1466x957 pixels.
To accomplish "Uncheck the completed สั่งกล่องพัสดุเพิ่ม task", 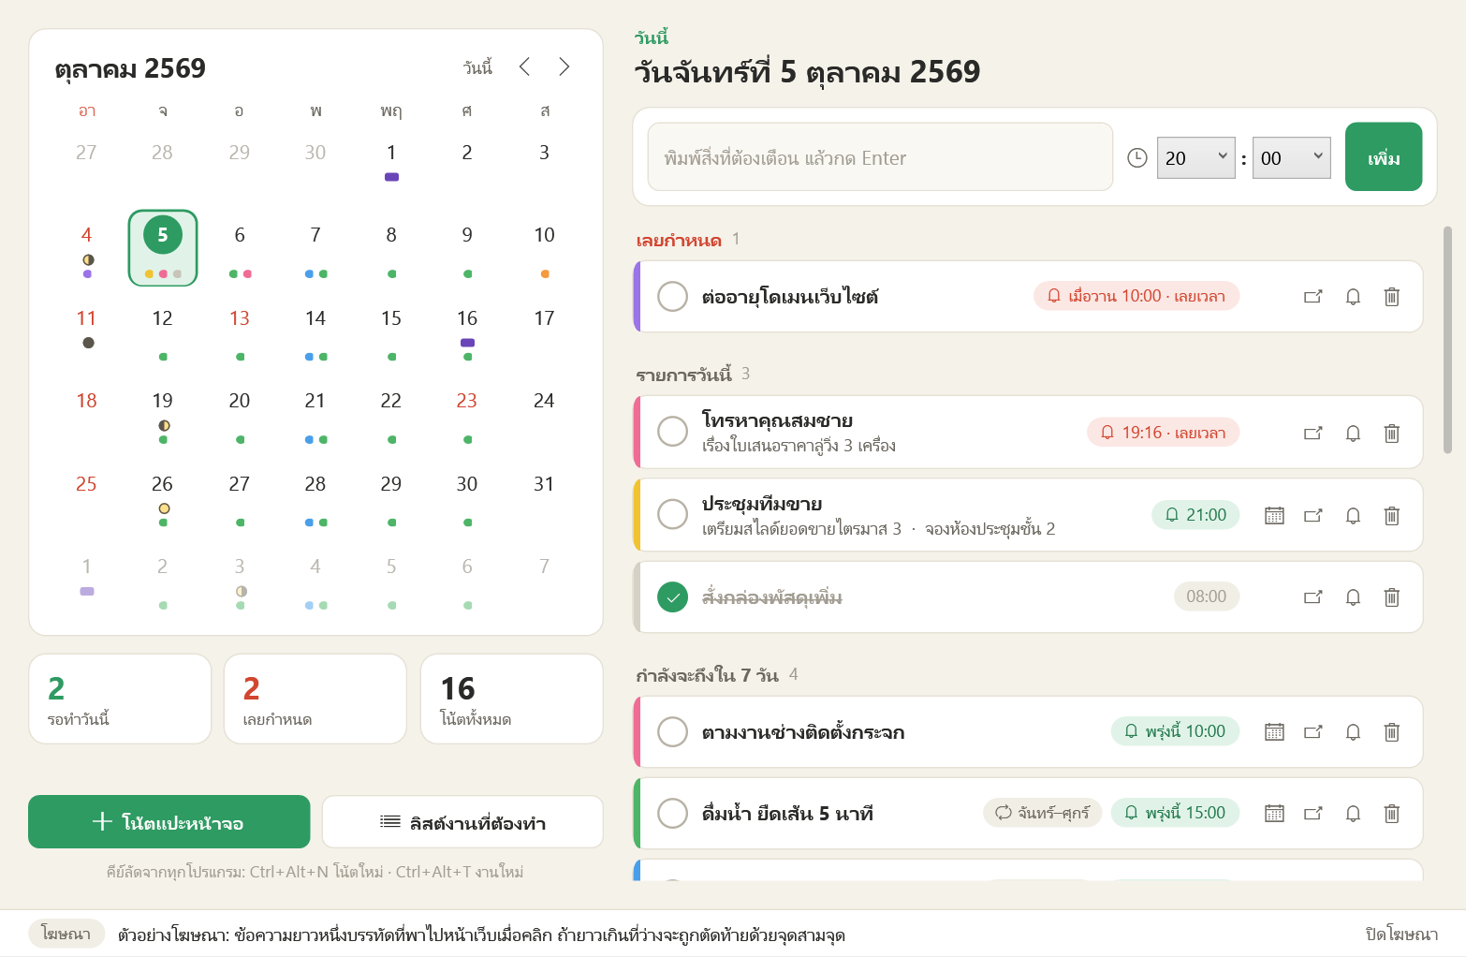I will 672,596.
